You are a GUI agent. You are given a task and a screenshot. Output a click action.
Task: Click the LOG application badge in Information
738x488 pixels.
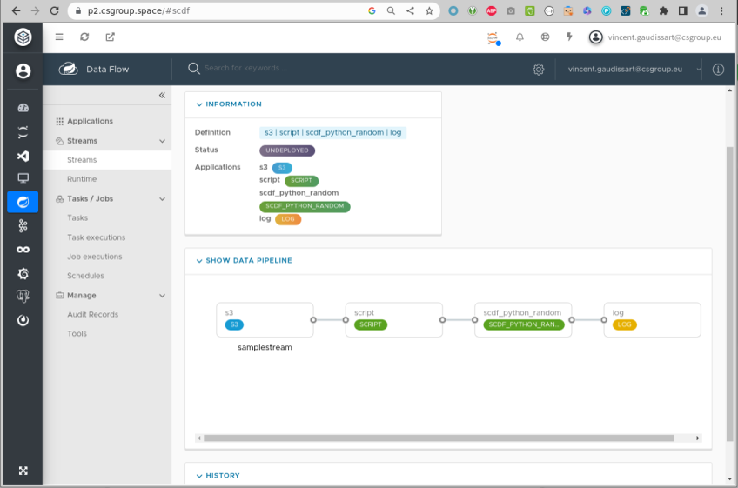click(x=287, y=219)
